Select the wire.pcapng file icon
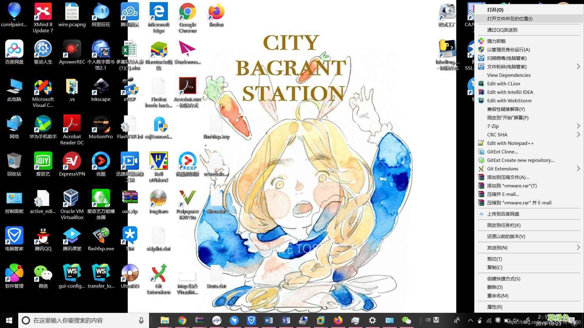This screenshot has width=584, height=328. coord(72,15)
